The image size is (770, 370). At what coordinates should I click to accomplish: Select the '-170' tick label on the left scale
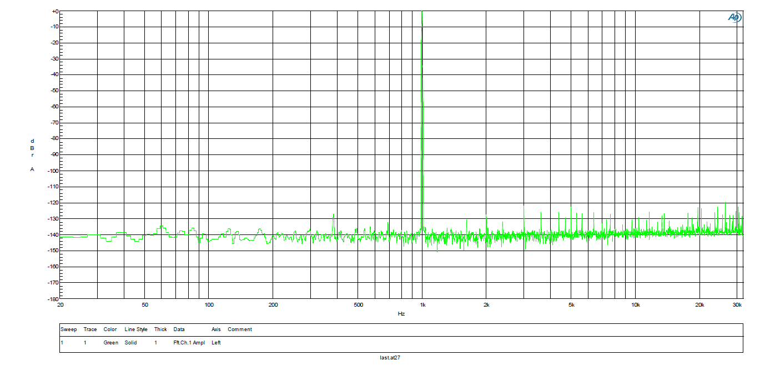click(53, 283)
